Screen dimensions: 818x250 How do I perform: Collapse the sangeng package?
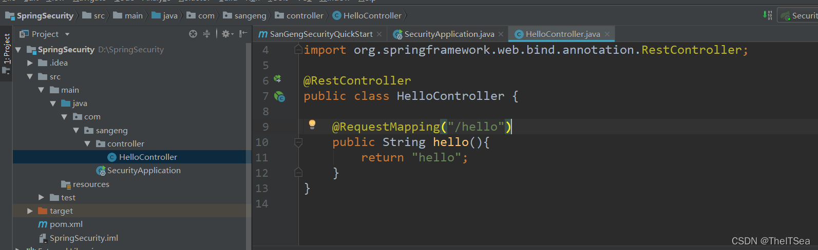(76, 130)
